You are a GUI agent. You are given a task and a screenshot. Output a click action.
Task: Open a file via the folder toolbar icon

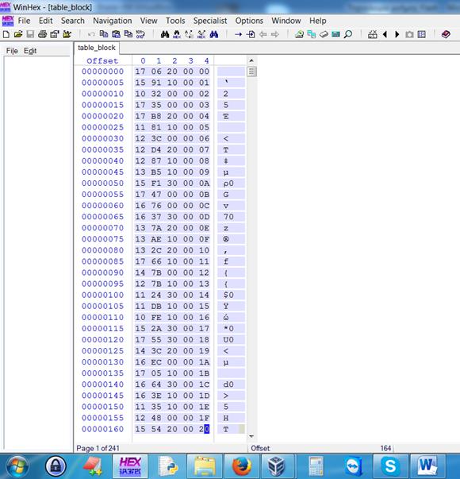coord(18,34)
